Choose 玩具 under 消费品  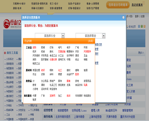pos(86,85)
